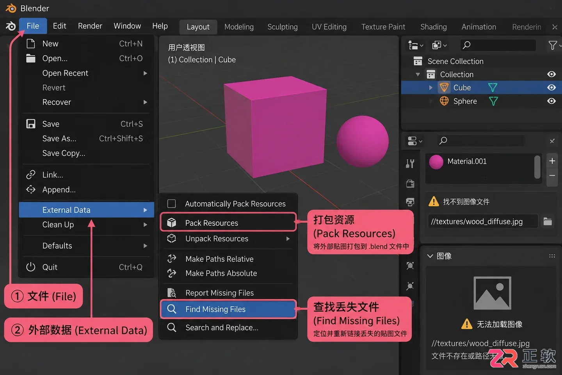This screenshot has height=375, width=562.
Task: Enable Automatically Pack Resources checkbox
Action: pos(171,204)
